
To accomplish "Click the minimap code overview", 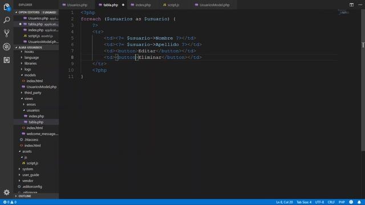I will click(x=343, y=12).
